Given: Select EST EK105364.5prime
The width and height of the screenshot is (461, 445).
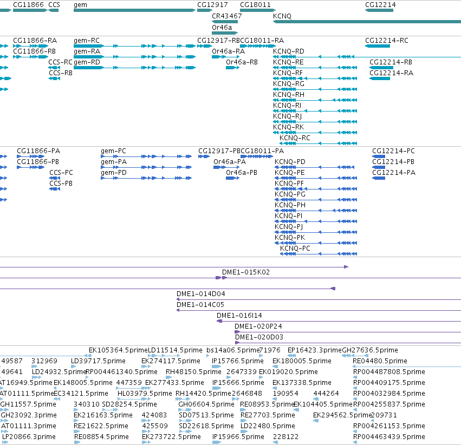Looking at the screenshot, I should point(90,356).
